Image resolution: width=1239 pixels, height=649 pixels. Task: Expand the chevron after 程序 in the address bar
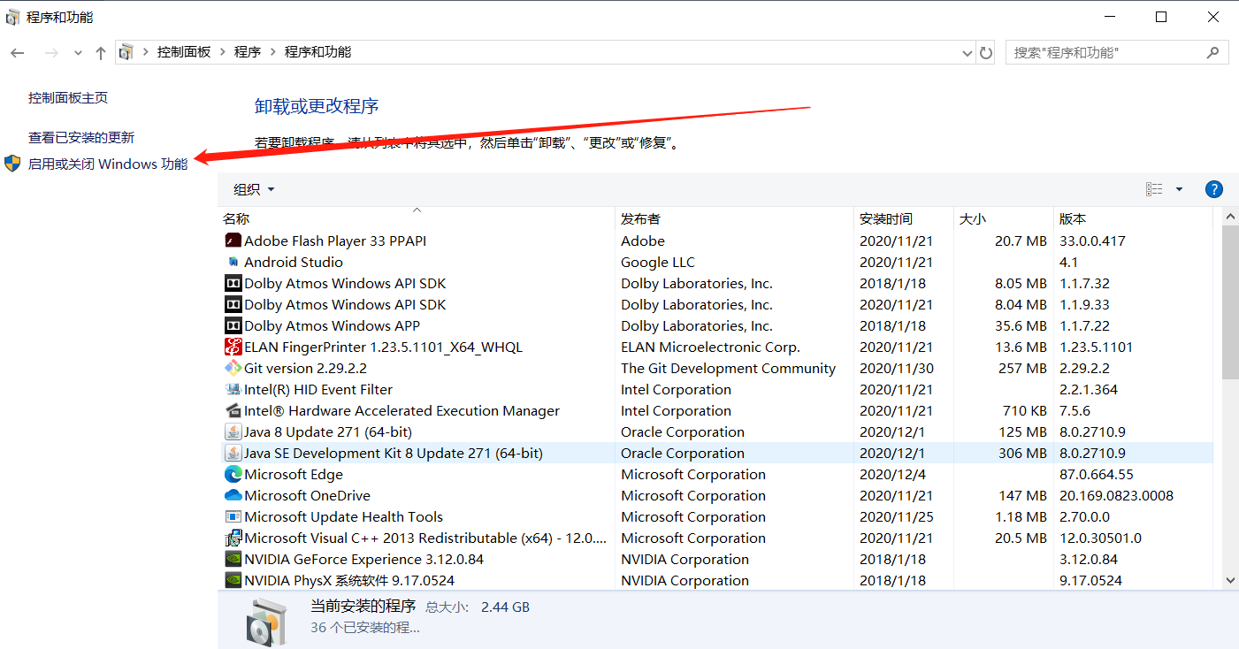[272, 52]
